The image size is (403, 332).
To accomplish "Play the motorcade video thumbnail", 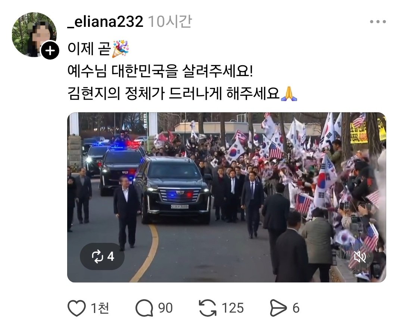I will coord(227,197).
